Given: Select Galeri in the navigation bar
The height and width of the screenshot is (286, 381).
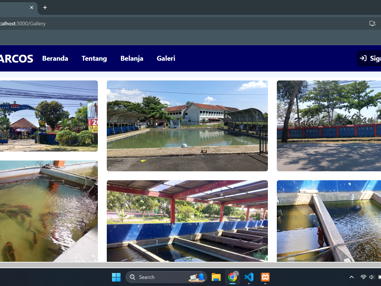Looking at the screenshot, I should point(166,58).
